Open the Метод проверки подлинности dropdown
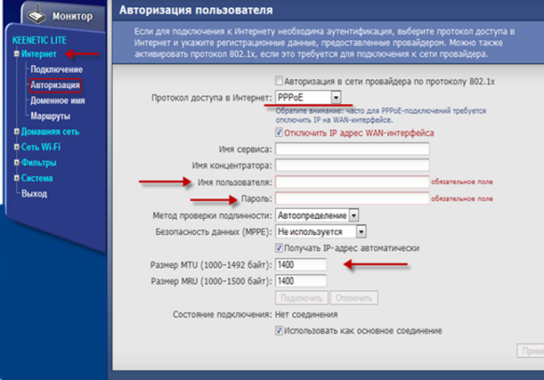The image size is (544, 380). tap(353, 214)
